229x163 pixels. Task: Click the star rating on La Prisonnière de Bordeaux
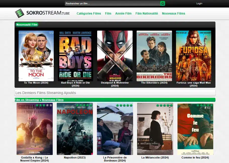point(124,105)
